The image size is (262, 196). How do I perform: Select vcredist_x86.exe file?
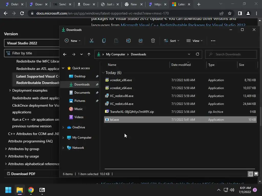tap(180, 80)
